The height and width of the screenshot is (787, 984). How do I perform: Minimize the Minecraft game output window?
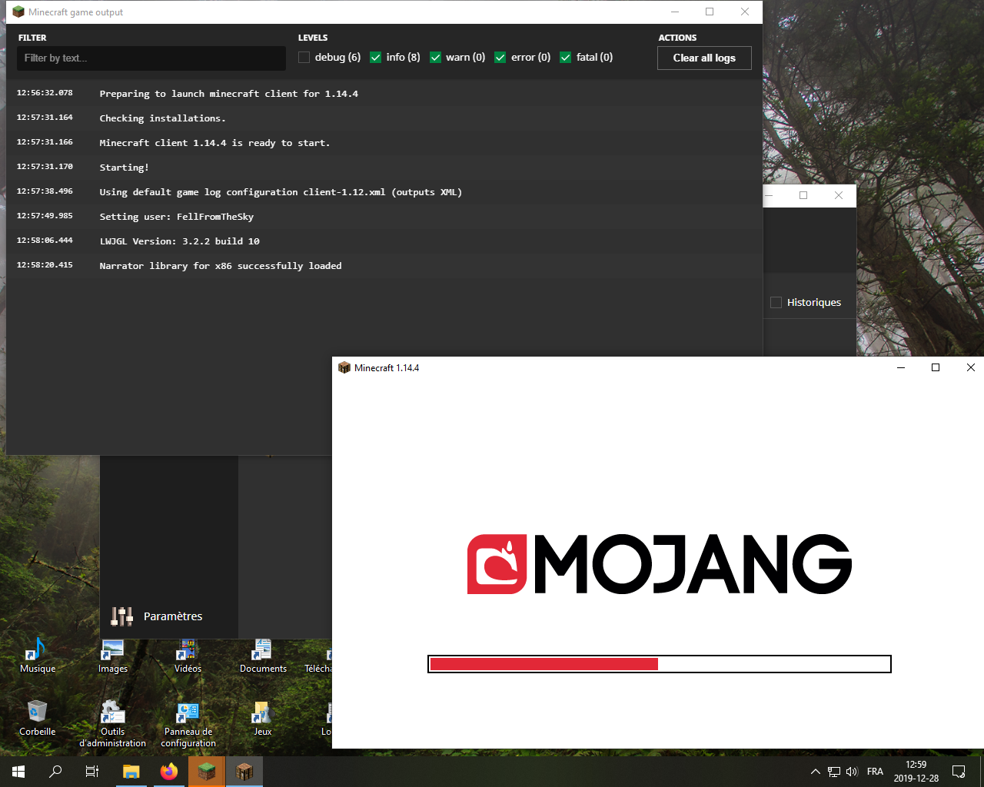[674, 12]
